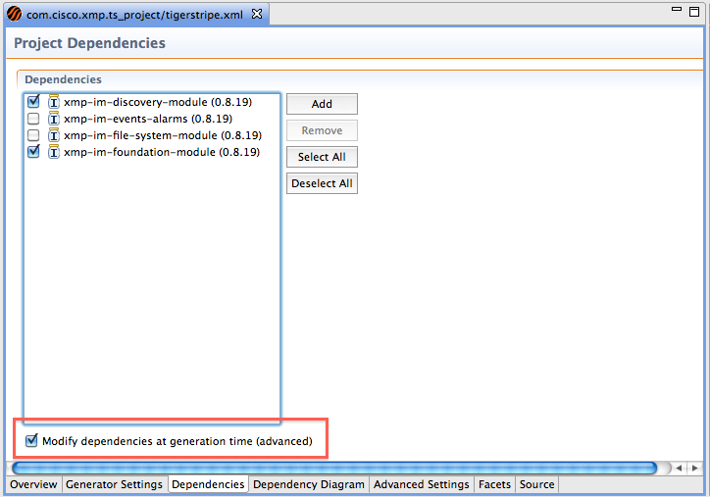Viewport: 710px width, 497px height.
Task: Open the Dependency Diagram tab
Action: 309,484
